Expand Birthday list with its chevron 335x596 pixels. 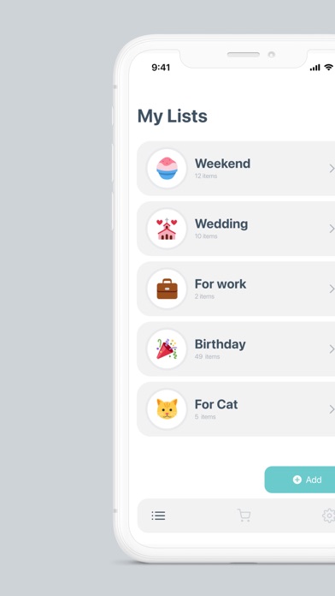332,349
